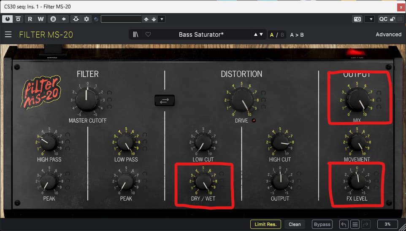This screenshot has height=231, width=406.
Task: Select the B settings slot
Action: point(282,35)
